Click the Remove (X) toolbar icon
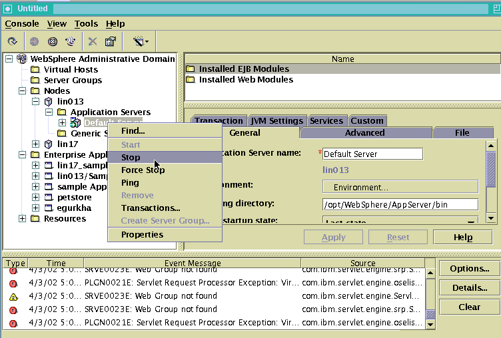 point(93,41)
